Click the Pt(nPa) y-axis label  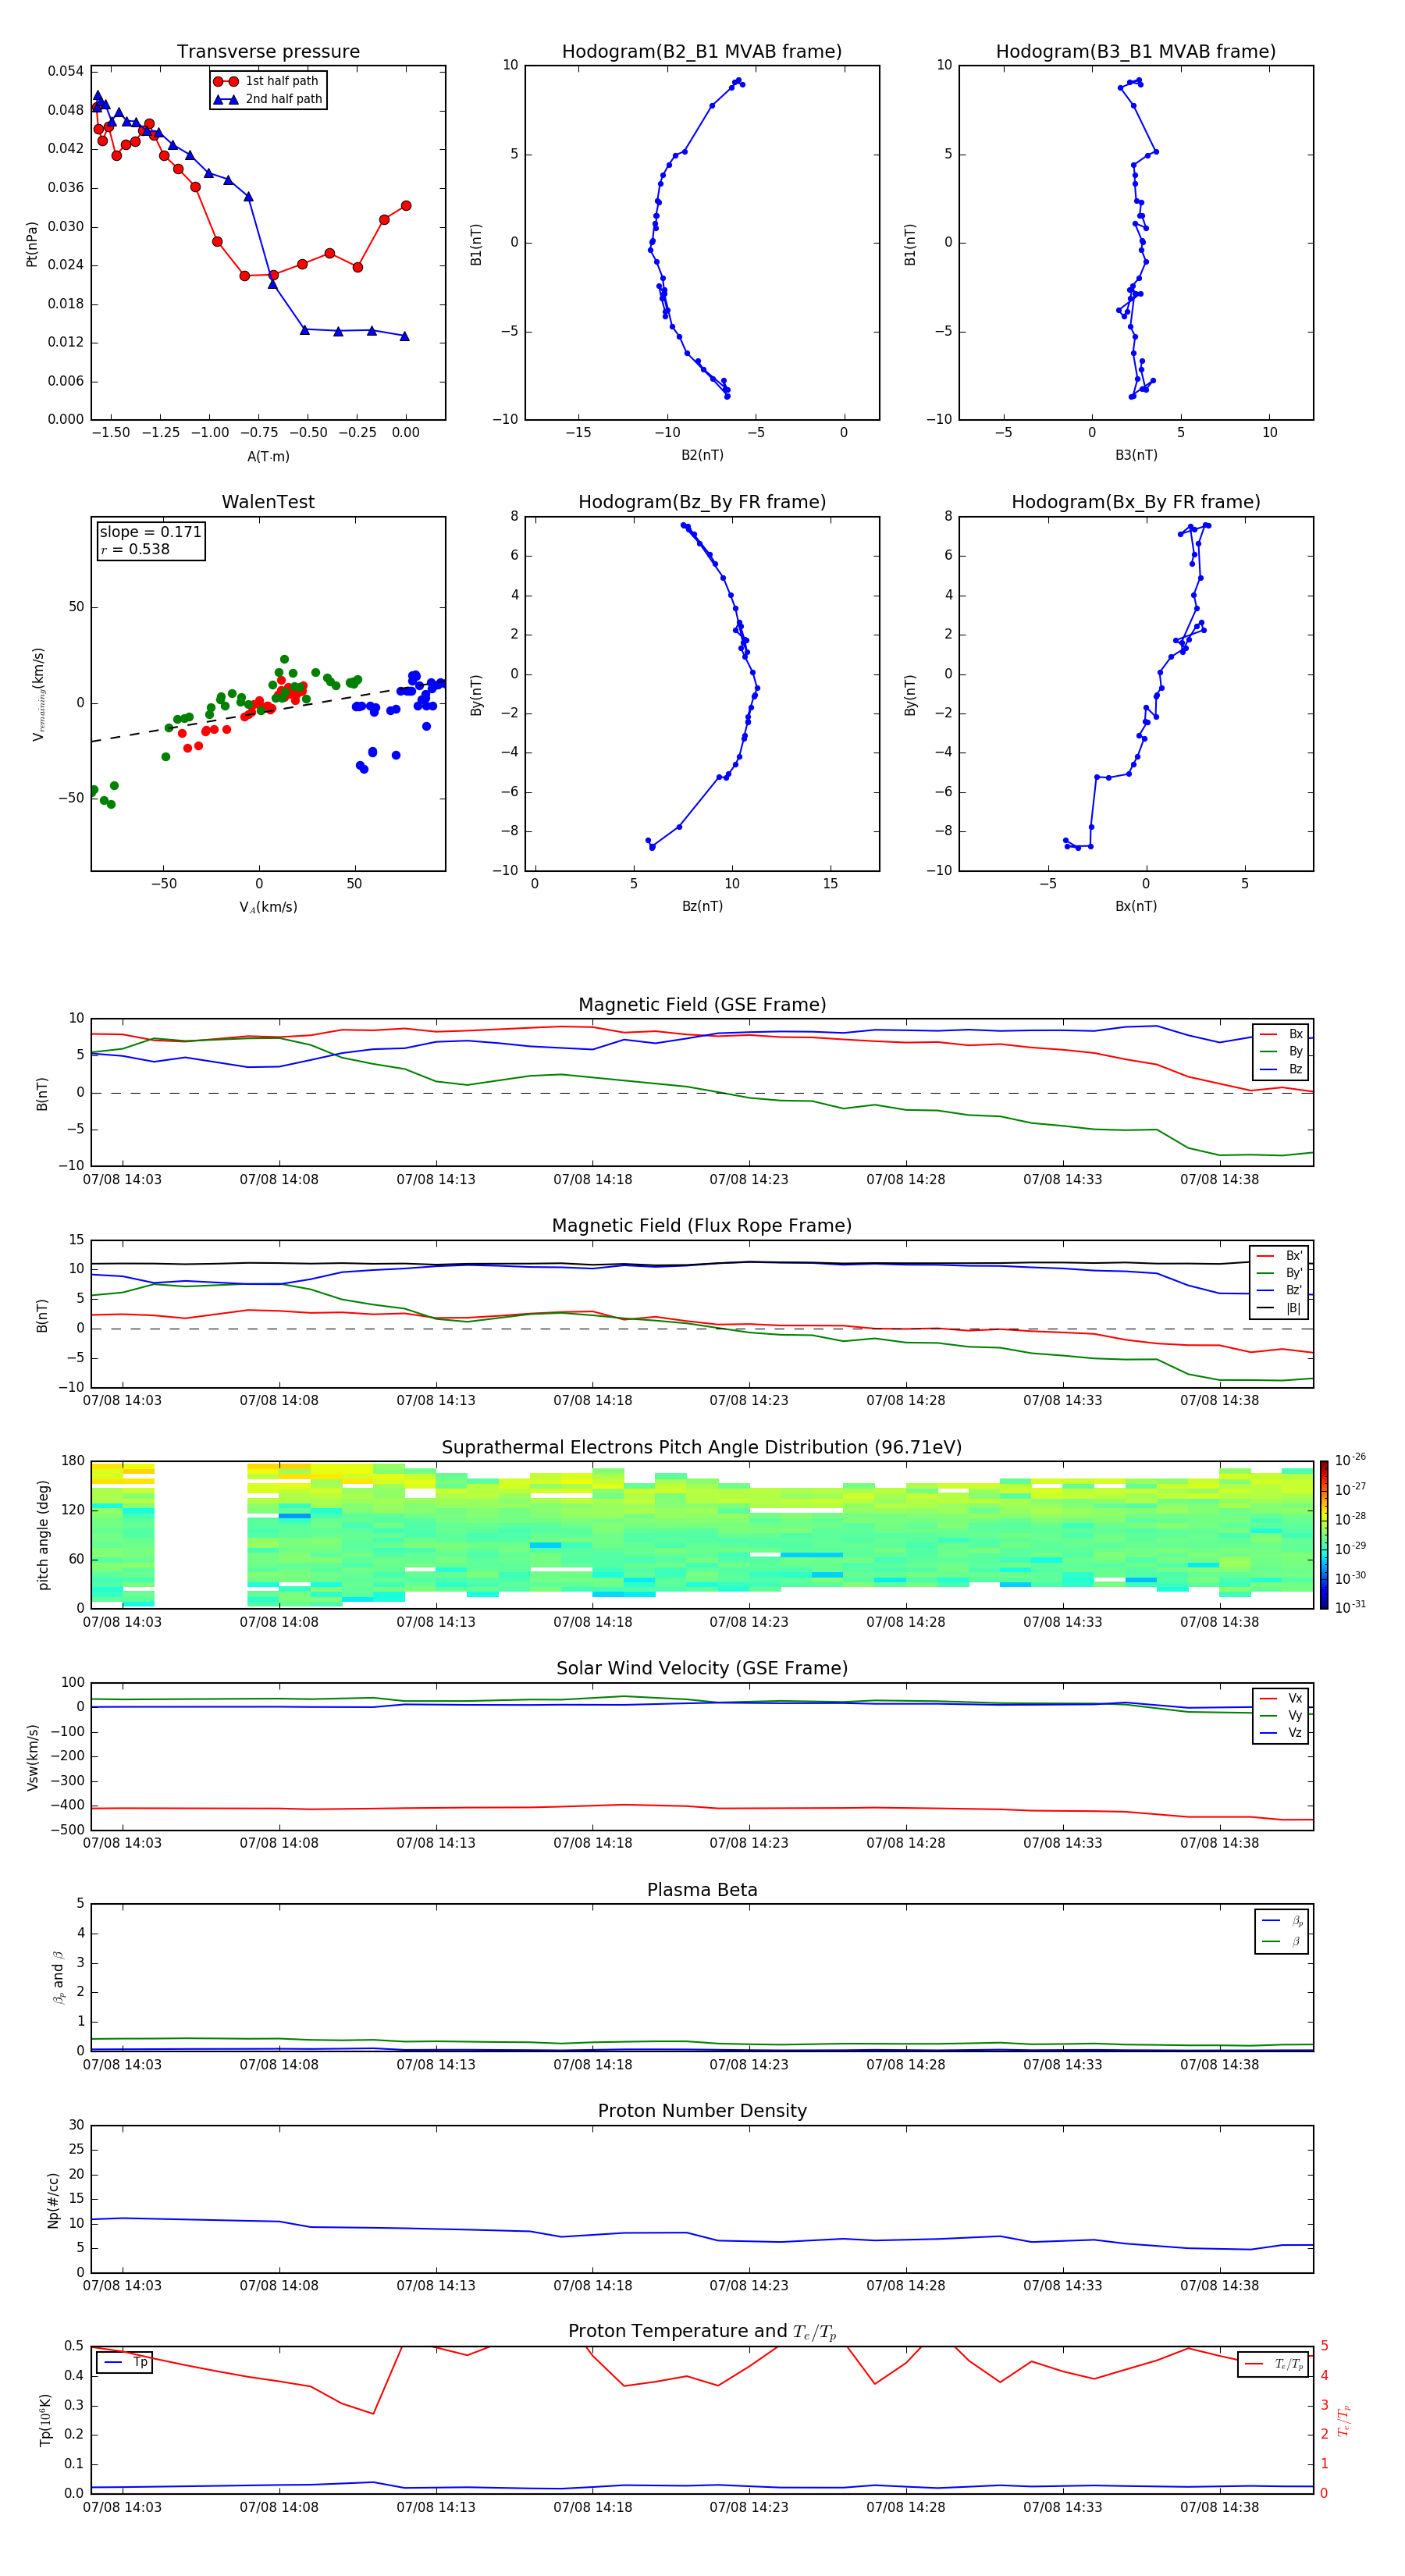pos(32,244)
